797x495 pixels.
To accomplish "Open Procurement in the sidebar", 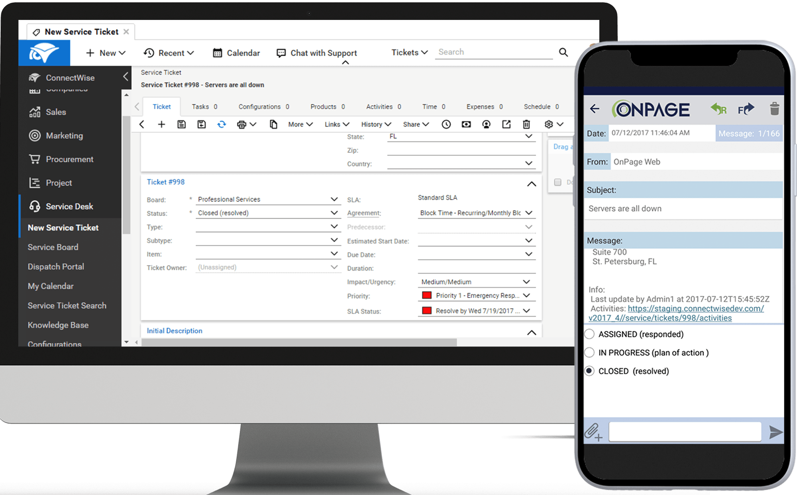I will [70, 159].
